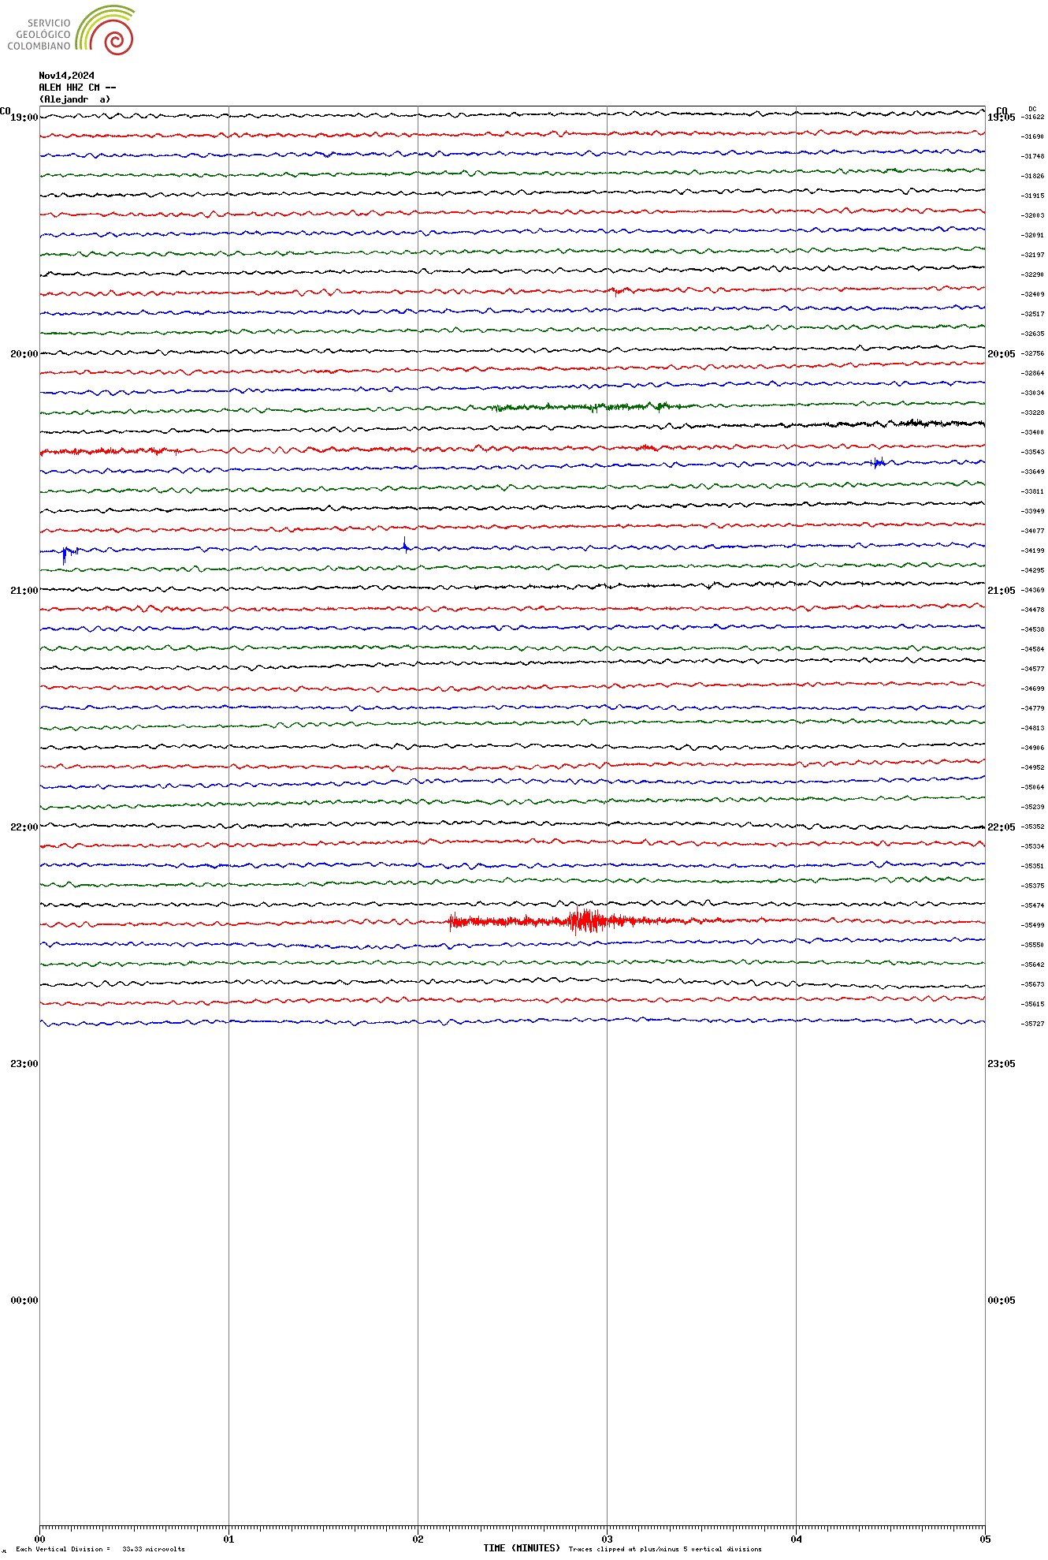Select the 03 minute tick label

(x=607, y=1539)
